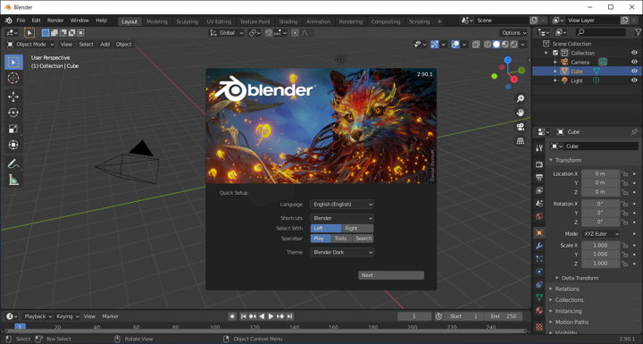Click the Scale X value field

pos(600,246)
